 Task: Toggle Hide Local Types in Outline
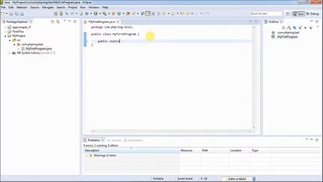coord(311,28)
